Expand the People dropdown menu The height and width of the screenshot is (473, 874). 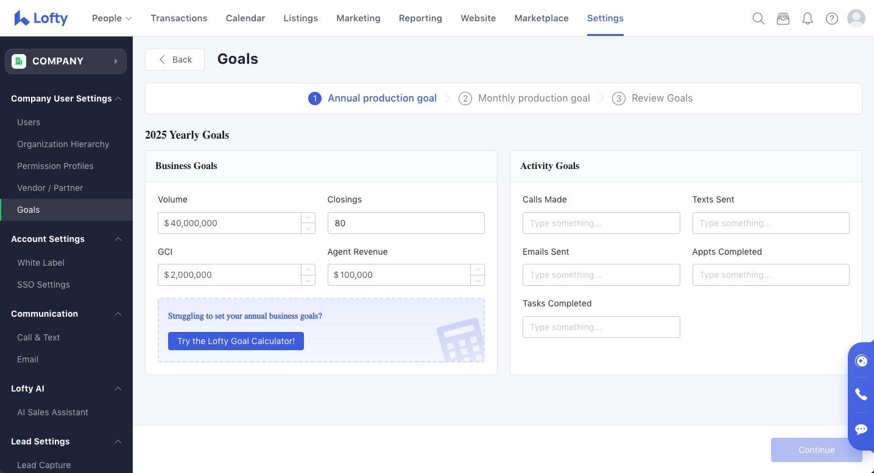[x=112, y=18]
